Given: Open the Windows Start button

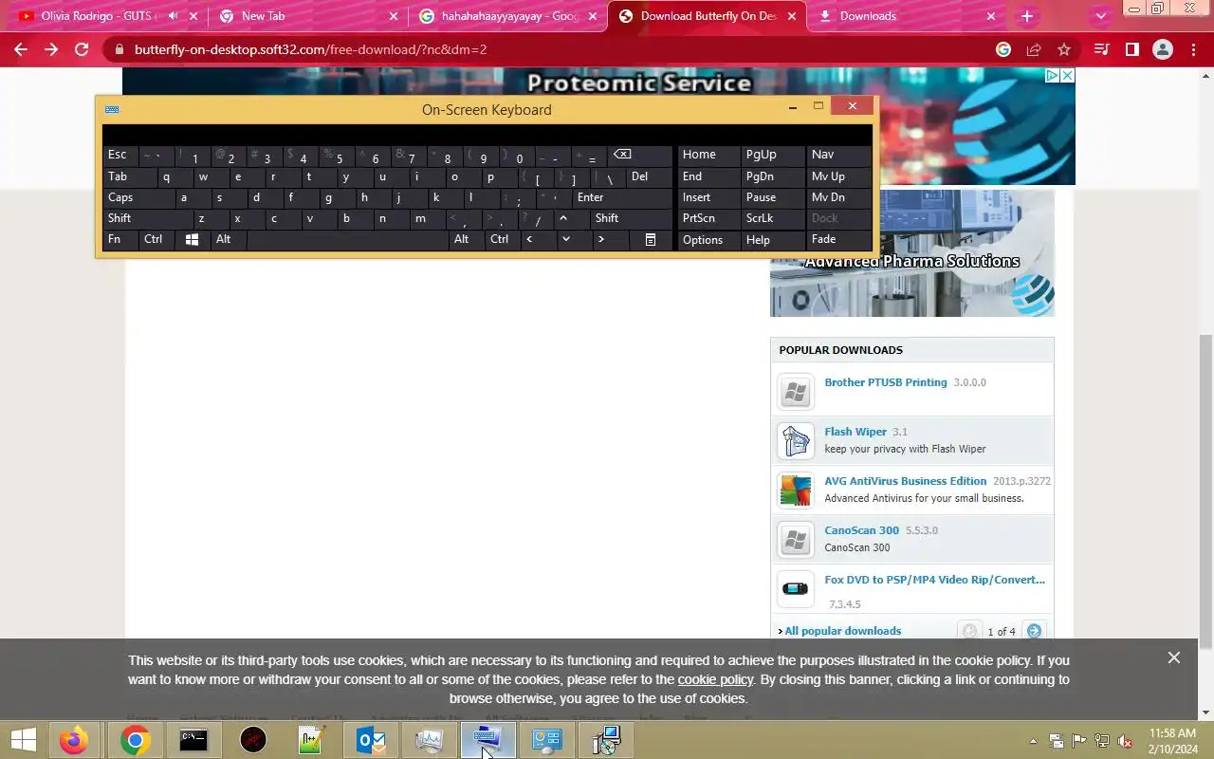Looking at the screenshot, I should [23, 740].
